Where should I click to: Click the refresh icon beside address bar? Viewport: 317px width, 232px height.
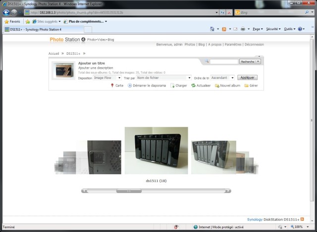222,12
